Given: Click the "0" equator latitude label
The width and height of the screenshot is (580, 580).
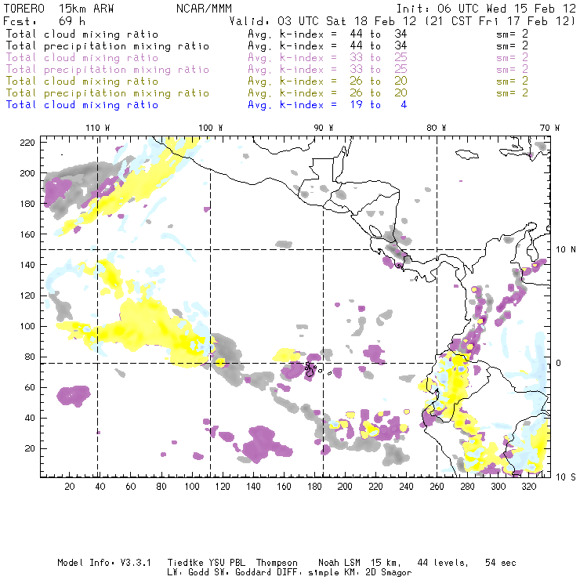Looking at the screenshot, I should (x=559, y=363).
